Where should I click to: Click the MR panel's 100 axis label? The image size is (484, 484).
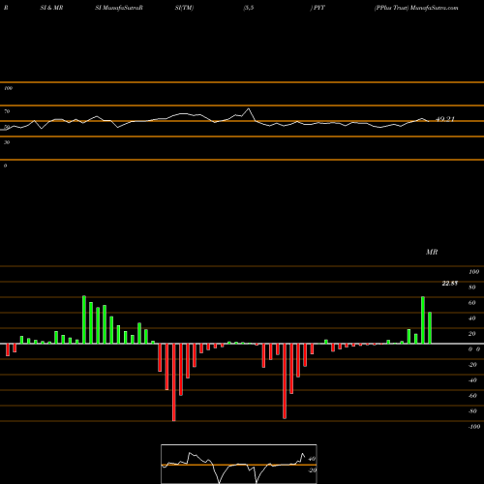tap(473, 272)
